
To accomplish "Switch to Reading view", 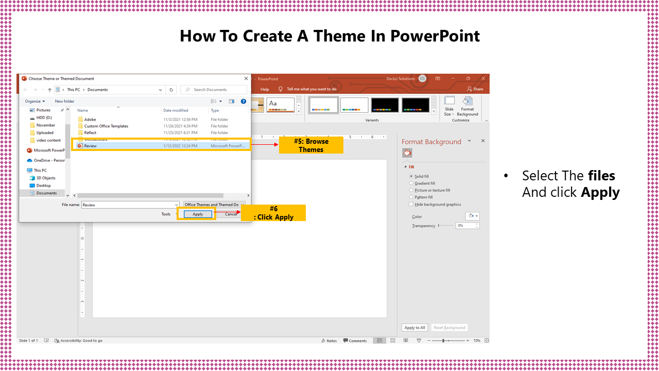I will click(406, 341).
